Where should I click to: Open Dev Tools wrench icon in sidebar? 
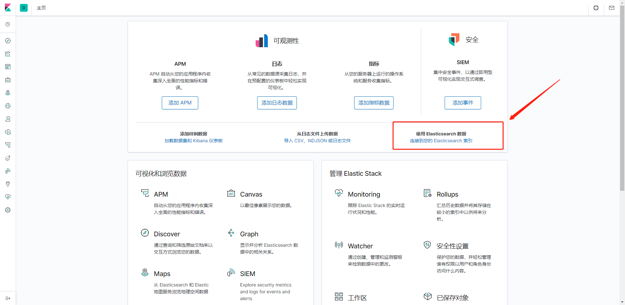click(8, 184)
